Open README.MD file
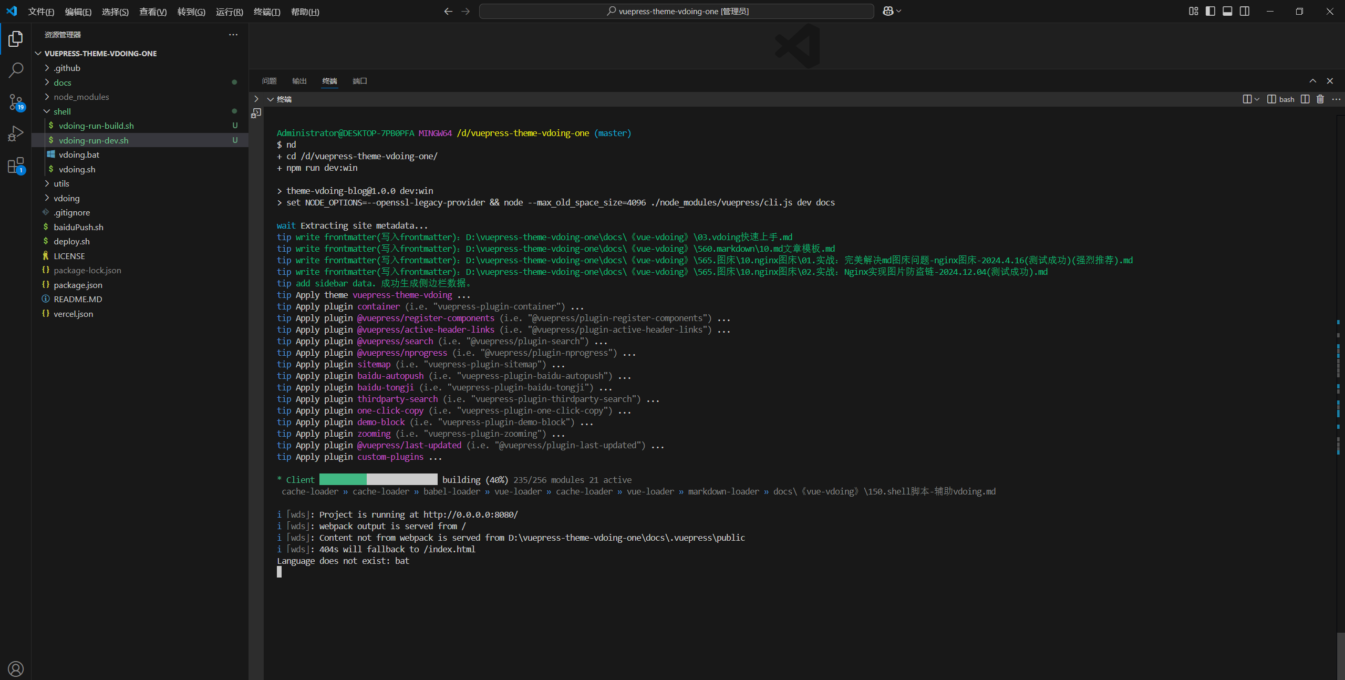This screenshot has width=1345, height=680. 140,299
